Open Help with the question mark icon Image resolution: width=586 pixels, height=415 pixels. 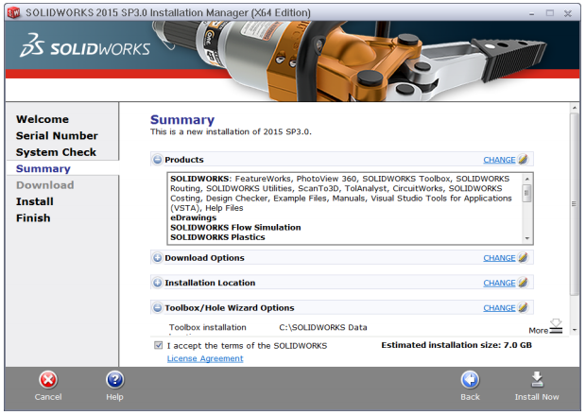click(x=114, y=380)
